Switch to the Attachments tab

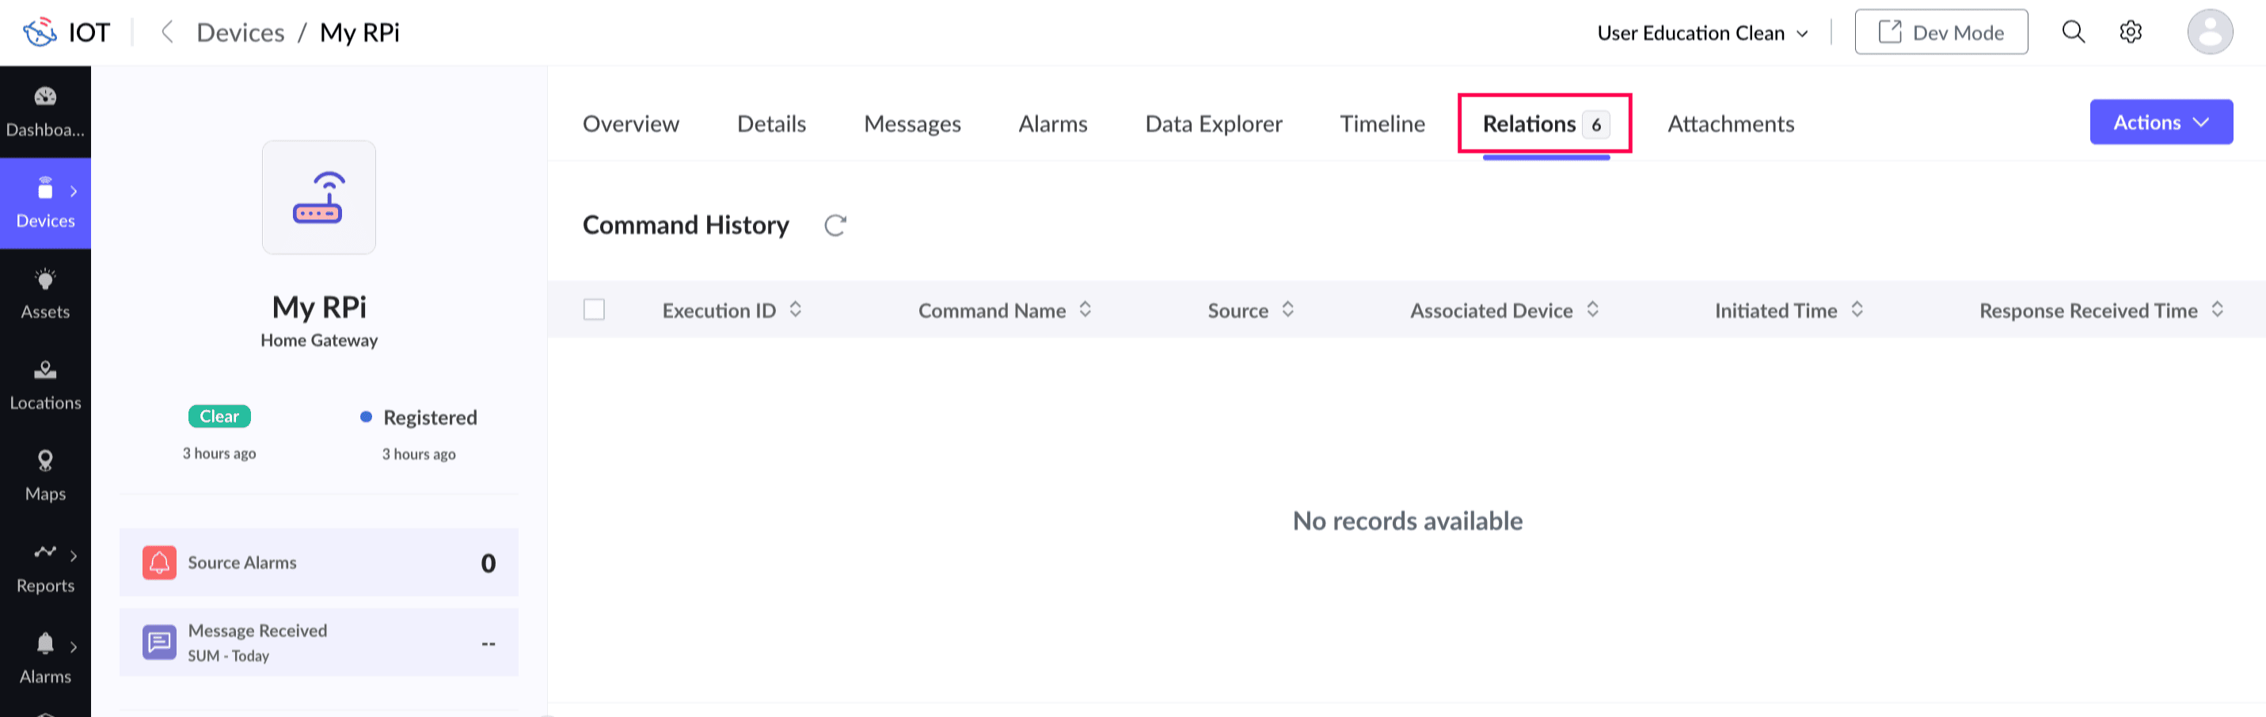pyautogui.click(x=1730, y=124)
